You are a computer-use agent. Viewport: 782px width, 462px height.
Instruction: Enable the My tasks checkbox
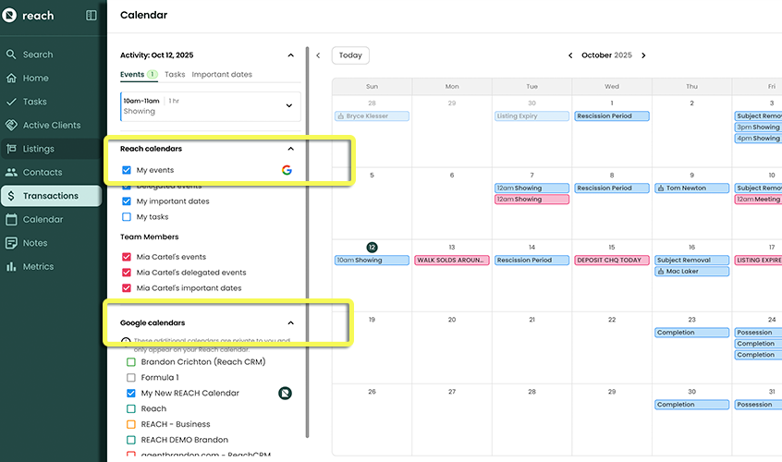click(127, 217)
